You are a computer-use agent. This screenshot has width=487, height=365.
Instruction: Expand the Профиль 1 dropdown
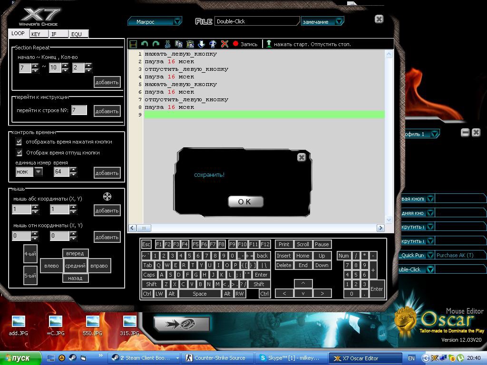(x=435, y=134)
